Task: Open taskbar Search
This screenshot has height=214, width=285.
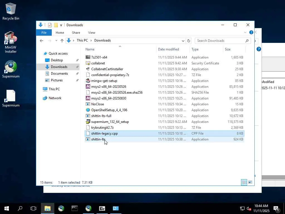Action: point(20,208)
